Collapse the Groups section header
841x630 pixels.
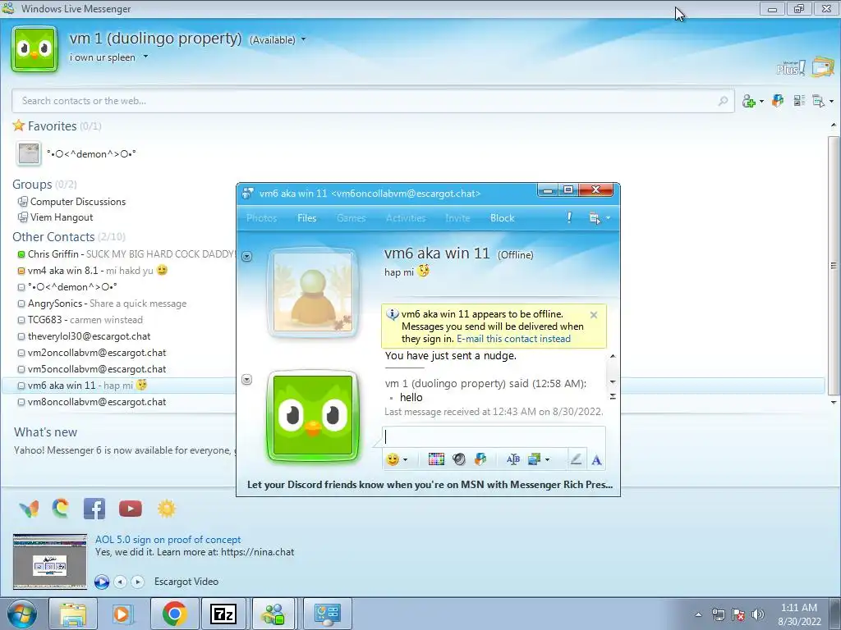(x=44, y=185)
